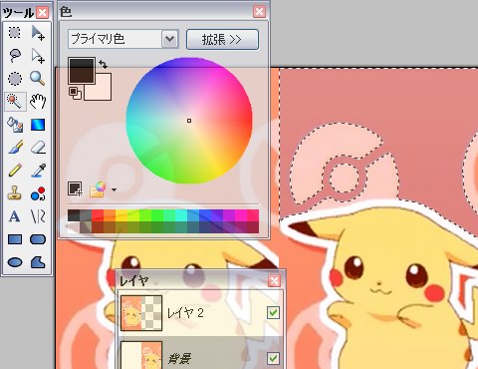Select the 背景 layer row
Image resolution: width=478 pixels, height=369 pixels.
click(x=200, y=353)
